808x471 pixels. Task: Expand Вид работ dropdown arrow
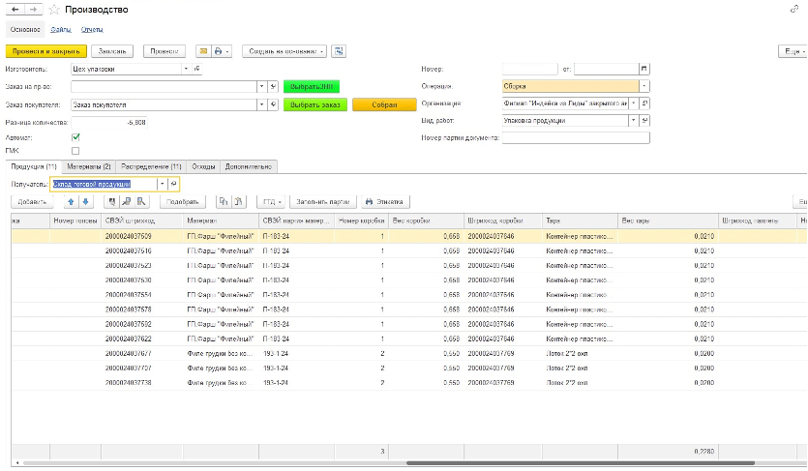(x=634, y=121)
